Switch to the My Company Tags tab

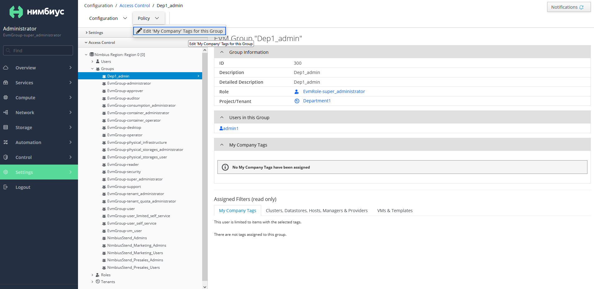tap(237, 211)
